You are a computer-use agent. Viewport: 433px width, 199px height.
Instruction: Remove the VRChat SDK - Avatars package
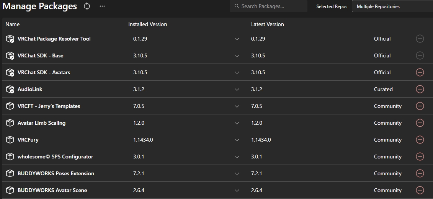click(x=420, y=72)
